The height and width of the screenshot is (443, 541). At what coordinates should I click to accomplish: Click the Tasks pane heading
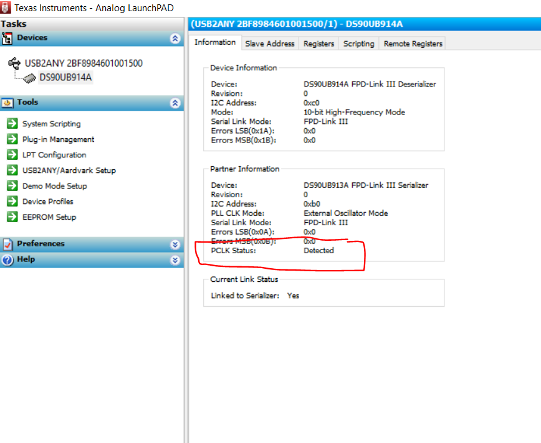point(14,24)
